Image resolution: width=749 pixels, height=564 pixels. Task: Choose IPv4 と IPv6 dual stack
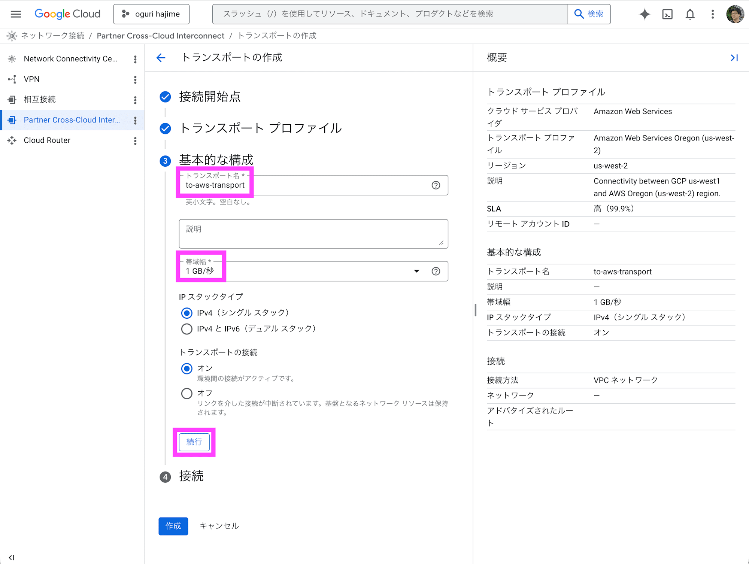tap(187, 329)
